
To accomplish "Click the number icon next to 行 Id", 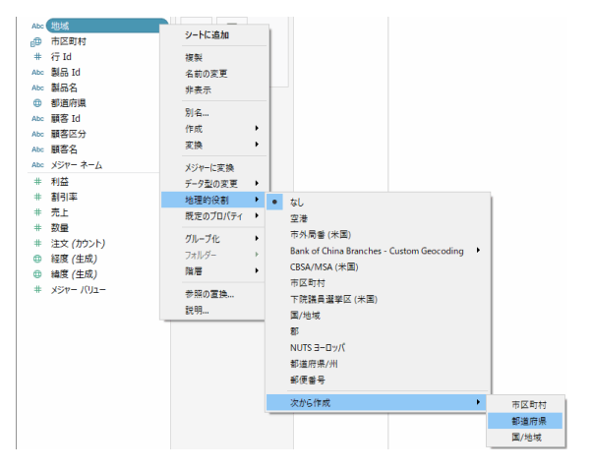I will tap(37, 57).
